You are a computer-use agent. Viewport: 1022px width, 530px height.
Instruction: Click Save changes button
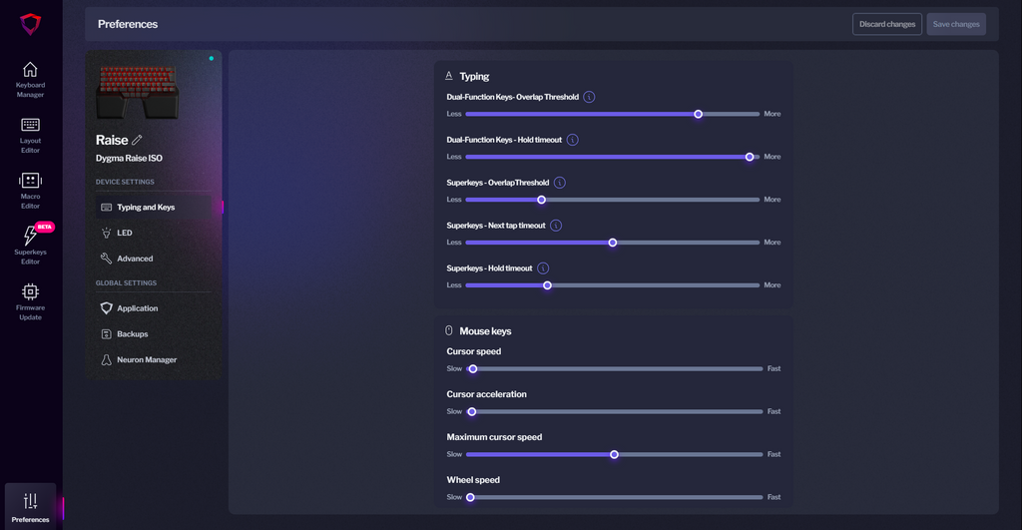(x=955, y=24)
